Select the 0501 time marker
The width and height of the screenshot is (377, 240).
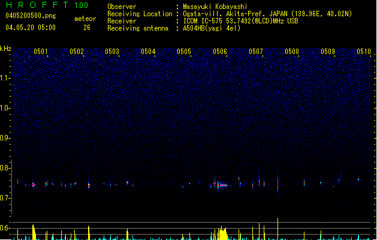pos(41,52)
